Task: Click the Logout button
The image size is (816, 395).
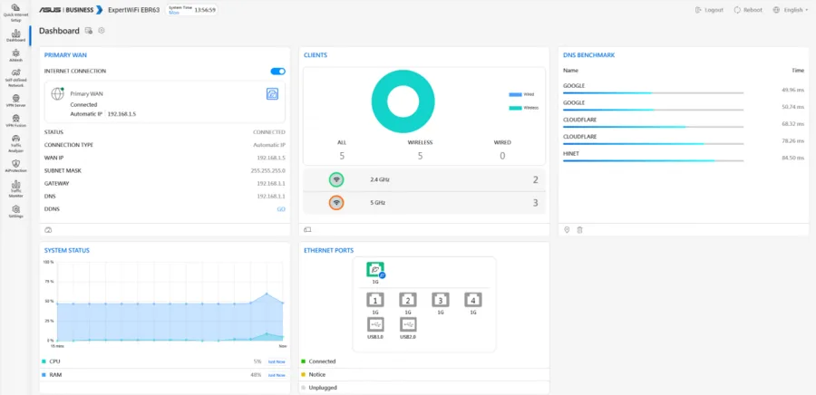Action: 709,10
